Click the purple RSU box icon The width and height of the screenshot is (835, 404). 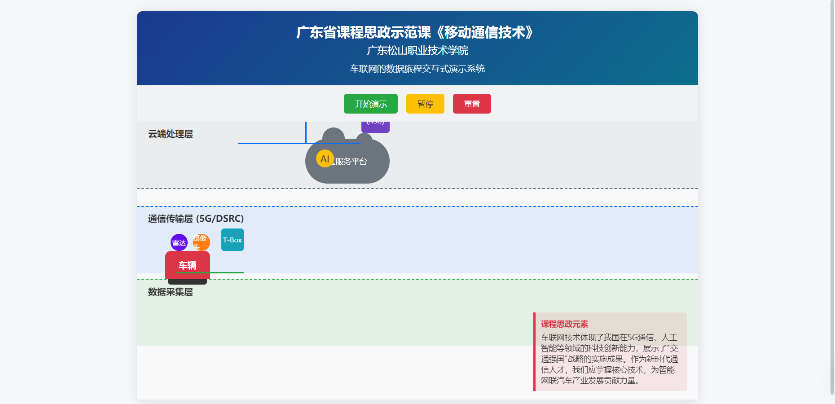coord(375,126)
